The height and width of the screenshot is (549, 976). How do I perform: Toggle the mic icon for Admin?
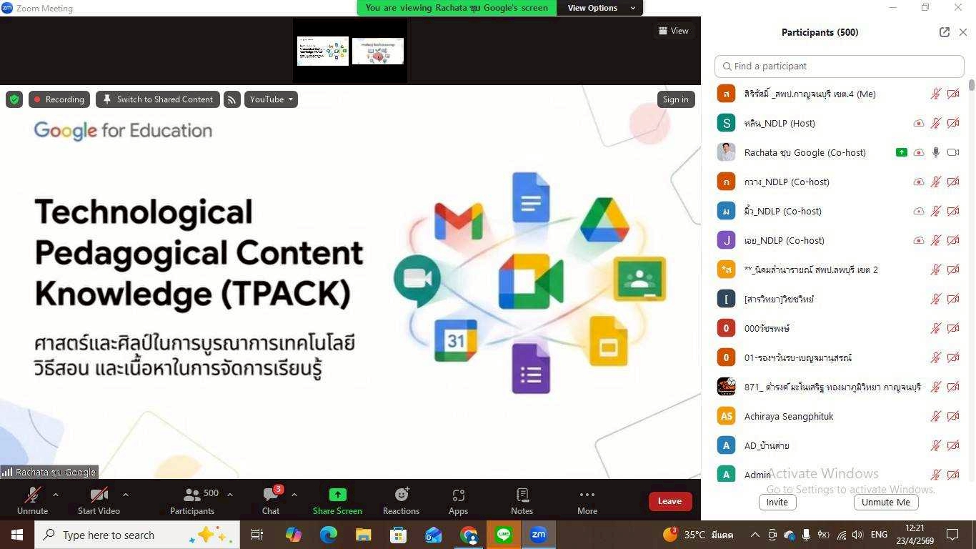pyautogui.click(x=936, y=475)
